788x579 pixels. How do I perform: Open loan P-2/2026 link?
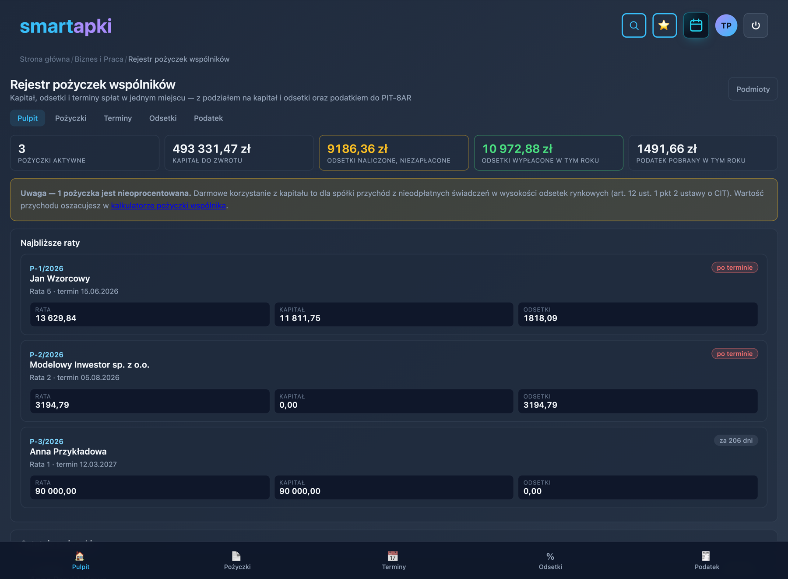(x=46, y=355)
